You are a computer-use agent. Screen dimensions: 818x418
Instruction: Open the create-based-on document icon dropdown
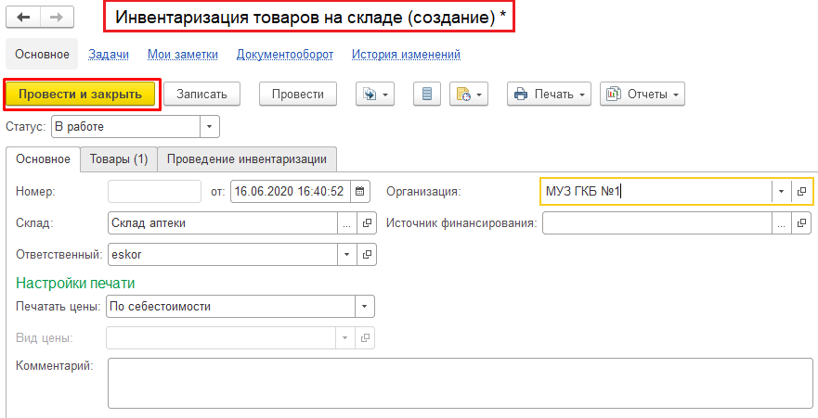375,95
